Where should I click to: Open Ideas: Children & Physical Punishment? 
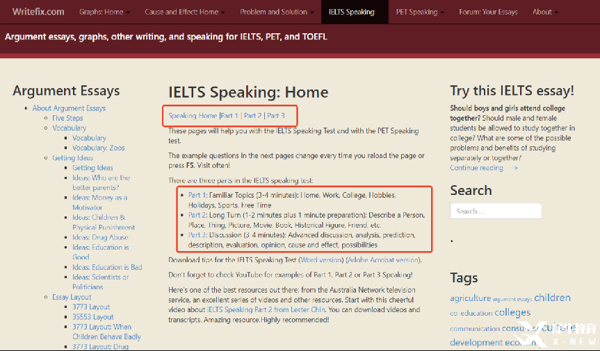click(x=104, y=222)
